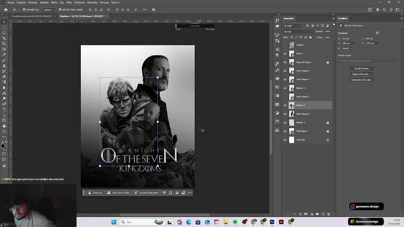Click the Bağlı'ya Dönüştür button
The image size is (404, 227).
[x=362, y=74]
